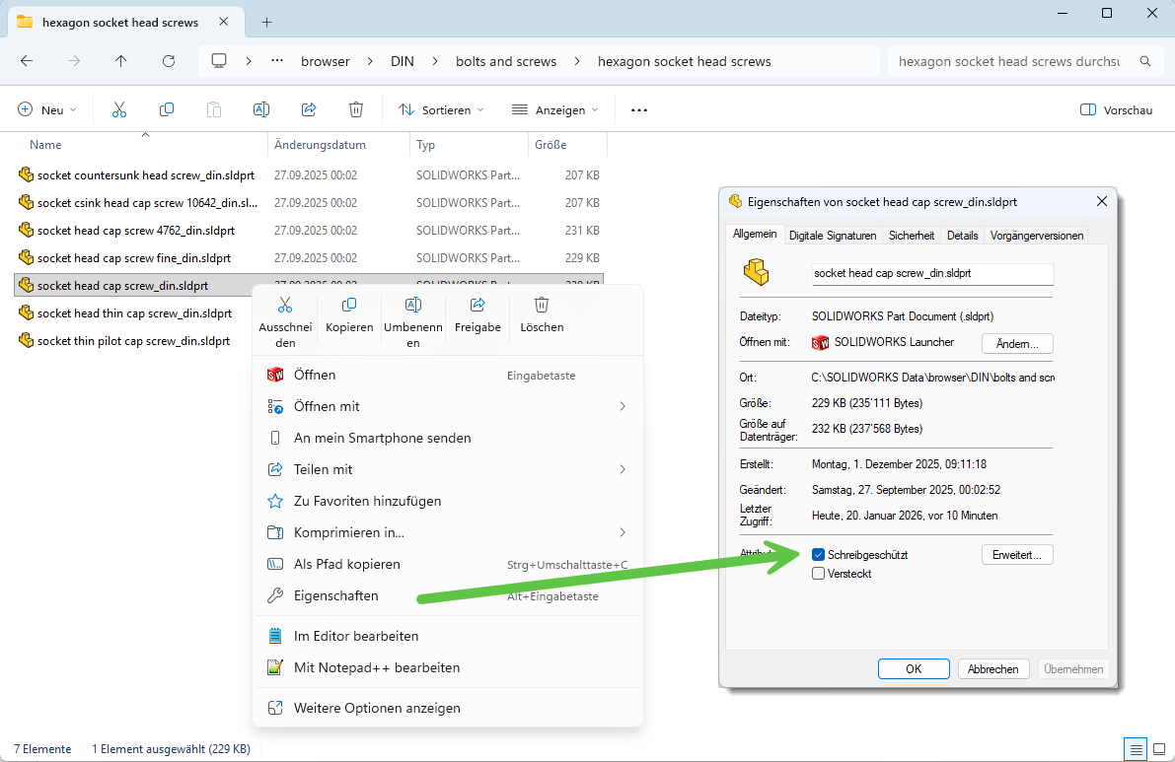Click the Ausschneiden scissors icon in context menu
1175x762 pixels.
coord(285,306)
